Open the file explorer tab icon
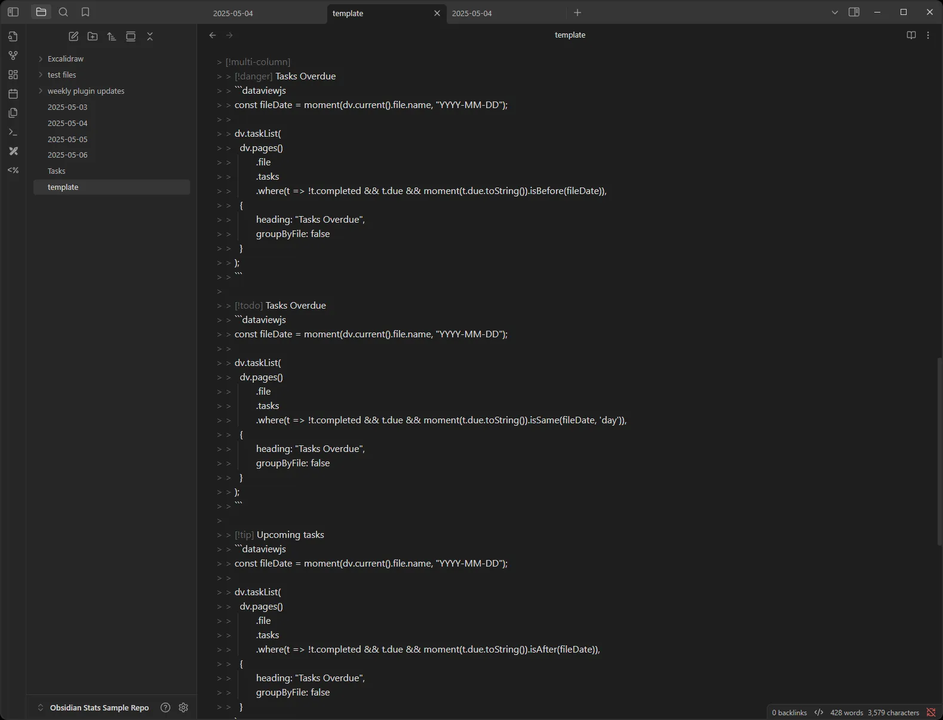This screenshot has width=943, height=720. click(41, 12)
